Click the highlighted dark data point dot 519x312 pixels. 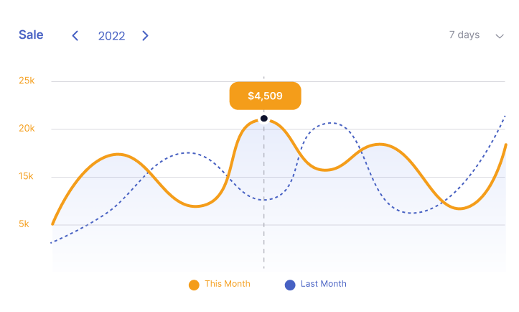click(x=264, y=119)
